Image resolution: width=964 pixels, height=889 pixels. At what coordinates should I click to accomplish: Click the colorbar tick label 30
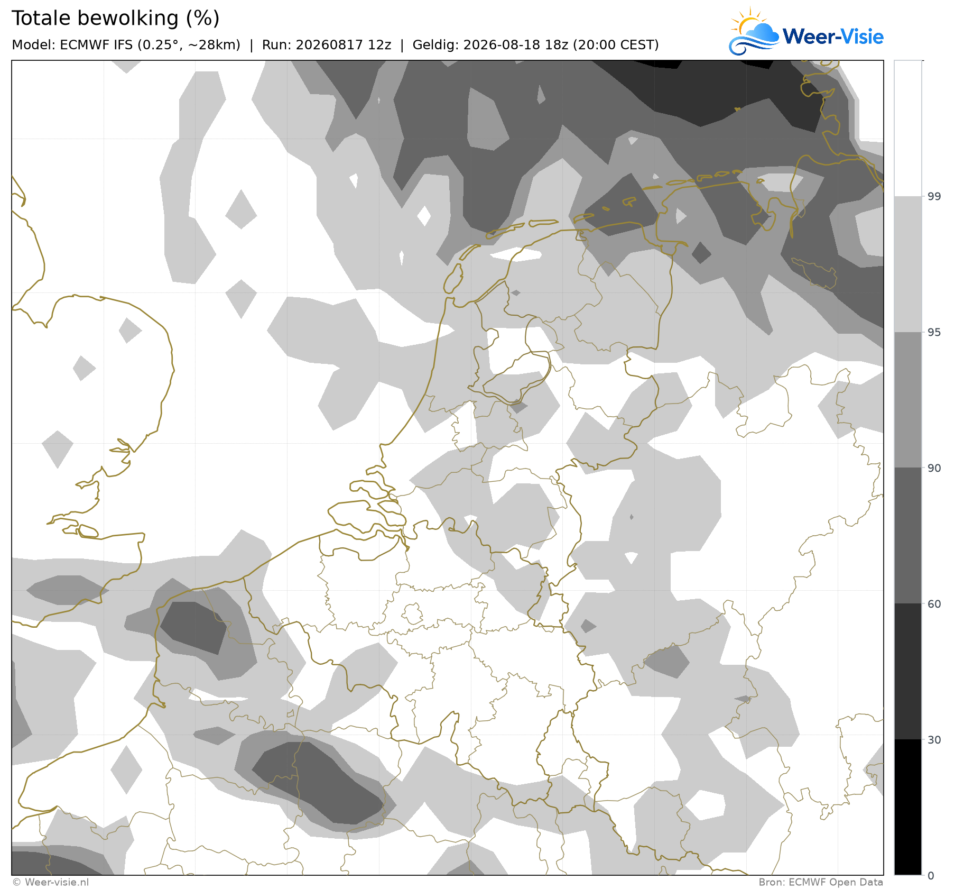(x=934, y=740)
